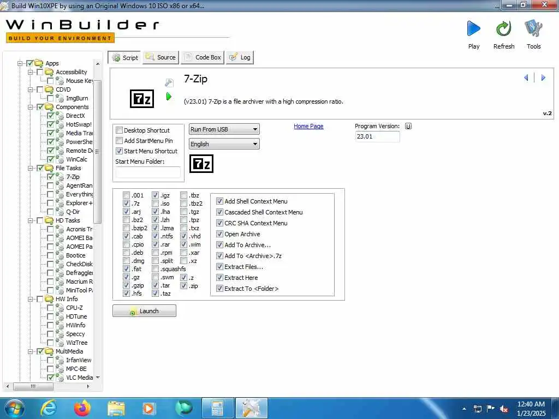Viewport: 559px width, 419px height.
Task: Click the Refresh icon
Action: coord(504,28)
